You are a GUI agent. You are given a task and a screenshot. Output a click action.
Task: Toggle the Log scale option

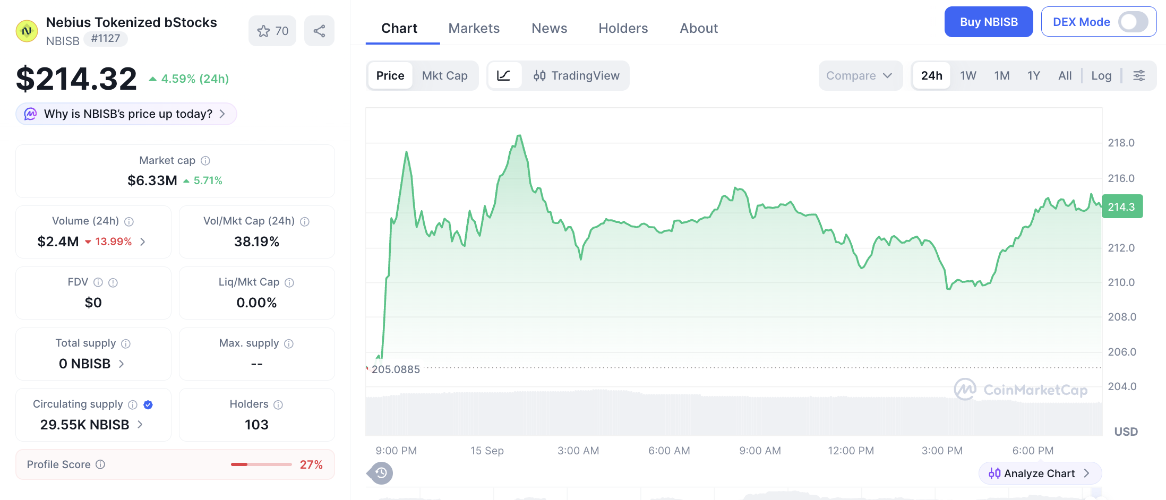(1101, 75)
